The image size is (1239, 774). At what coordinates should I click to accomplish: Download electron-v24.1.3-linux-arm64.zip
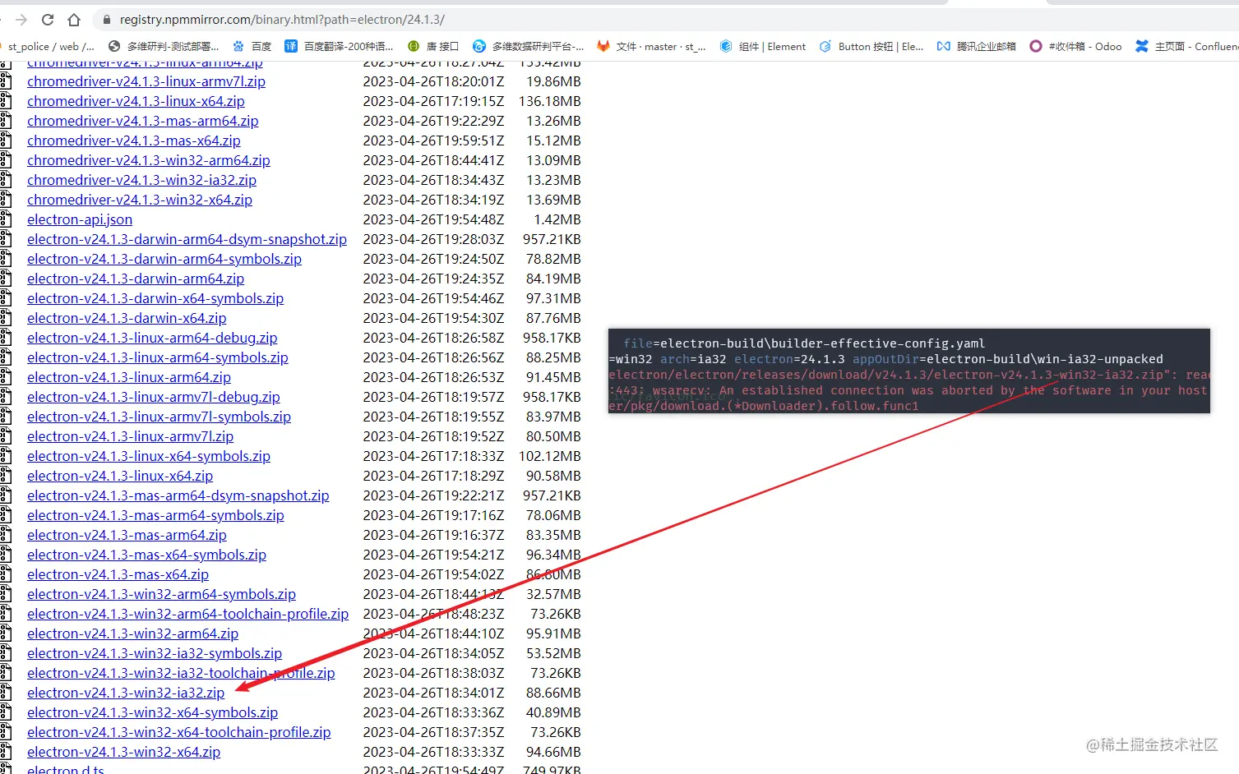coord(129,377)
